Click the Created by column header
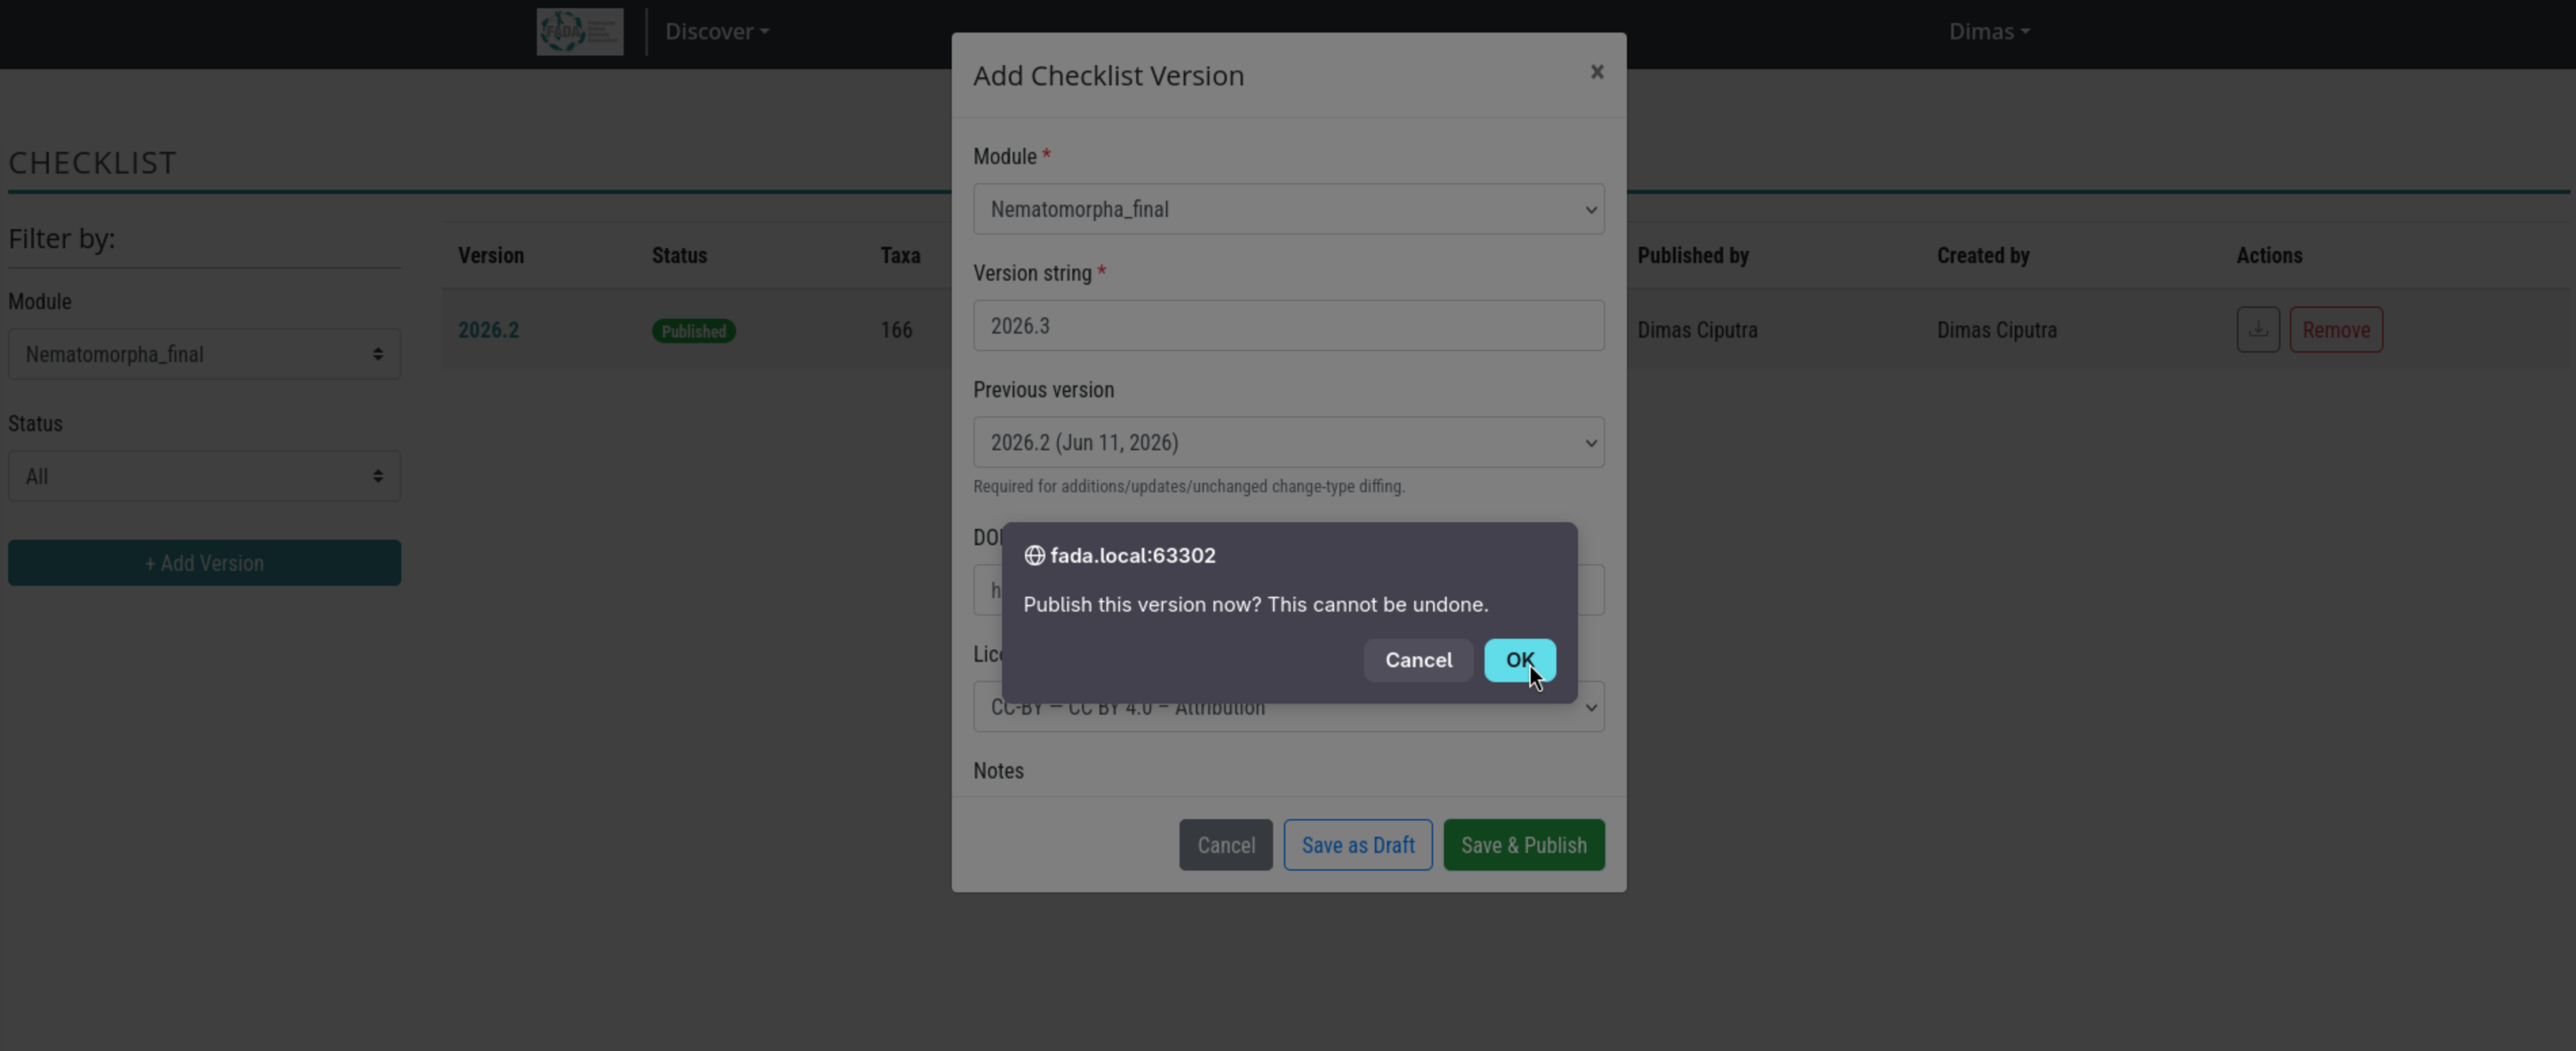The height and width of the screenshot is (1051, 2576). tap(1983, 256)
